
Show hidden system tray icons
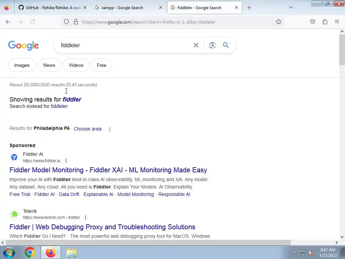click(x=294, y=253)
